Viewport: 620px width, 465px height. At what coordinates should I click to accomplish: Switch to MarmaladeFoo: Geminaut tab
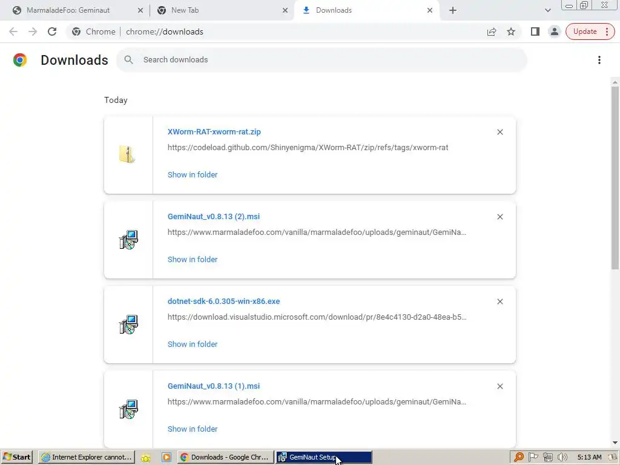point(68,10)
